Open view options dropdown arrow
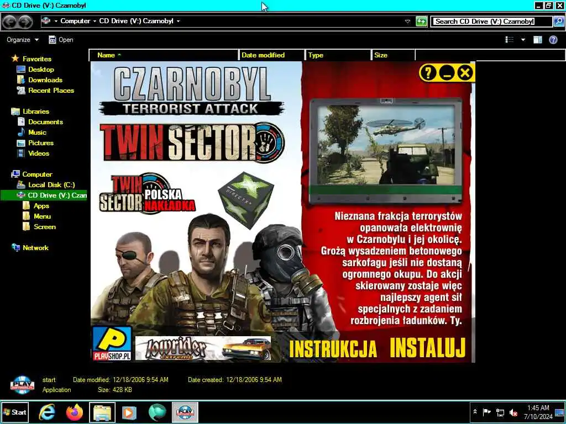566x424 pixels. coord(523,40)
